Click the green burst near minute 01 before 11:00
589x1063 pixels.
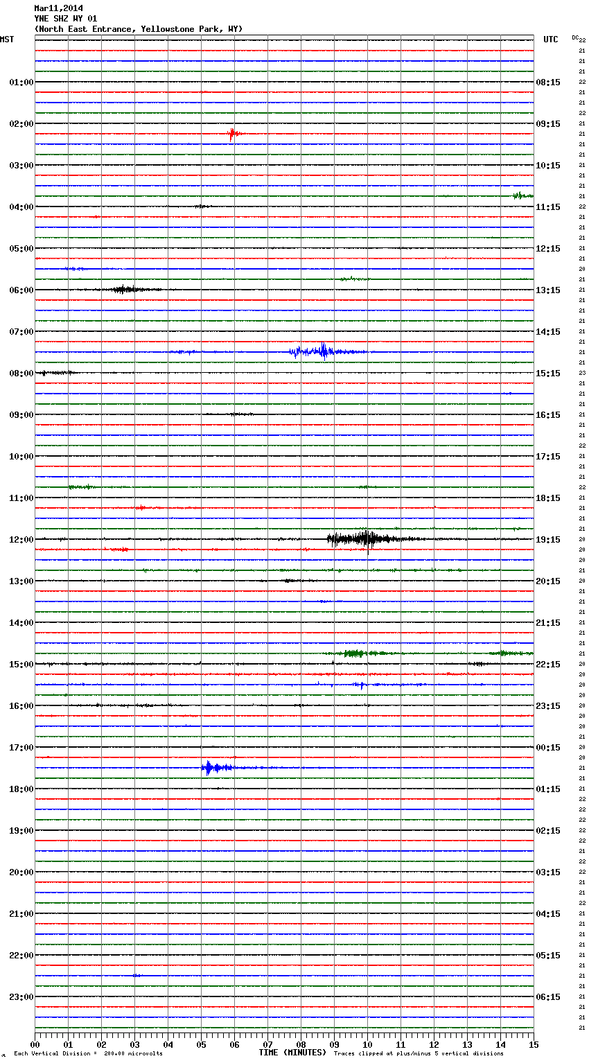click(80, 486)
